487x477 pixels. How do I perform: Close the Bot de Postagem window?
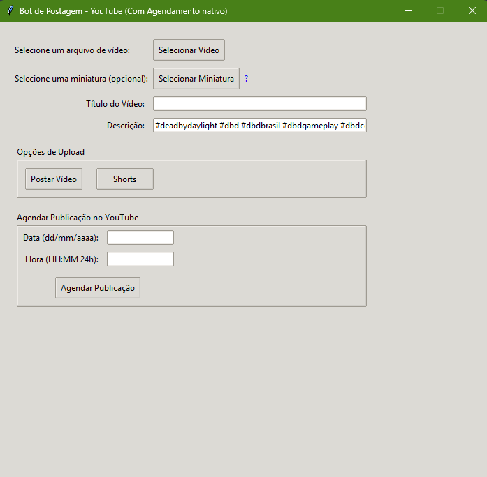click(472, 11)
